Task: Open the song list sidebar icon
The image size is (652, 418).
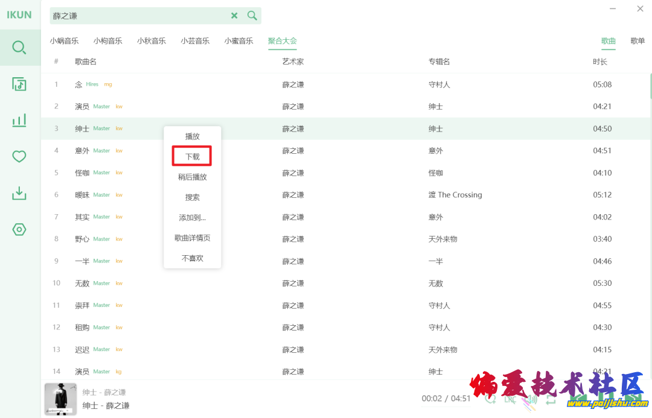Action: tap(19, 84)
